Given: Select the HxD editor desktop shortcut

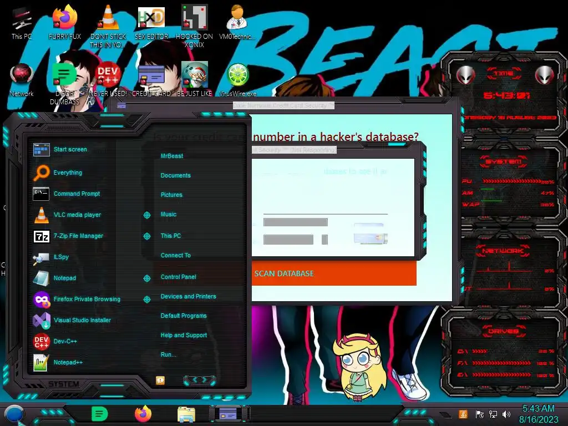Looking at the screenshot, I should click(x=151, y=23).
